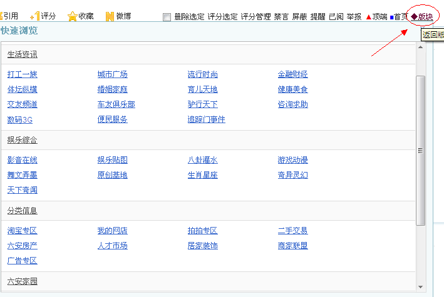Go to the 体坛纵横 board

[23, 89]
